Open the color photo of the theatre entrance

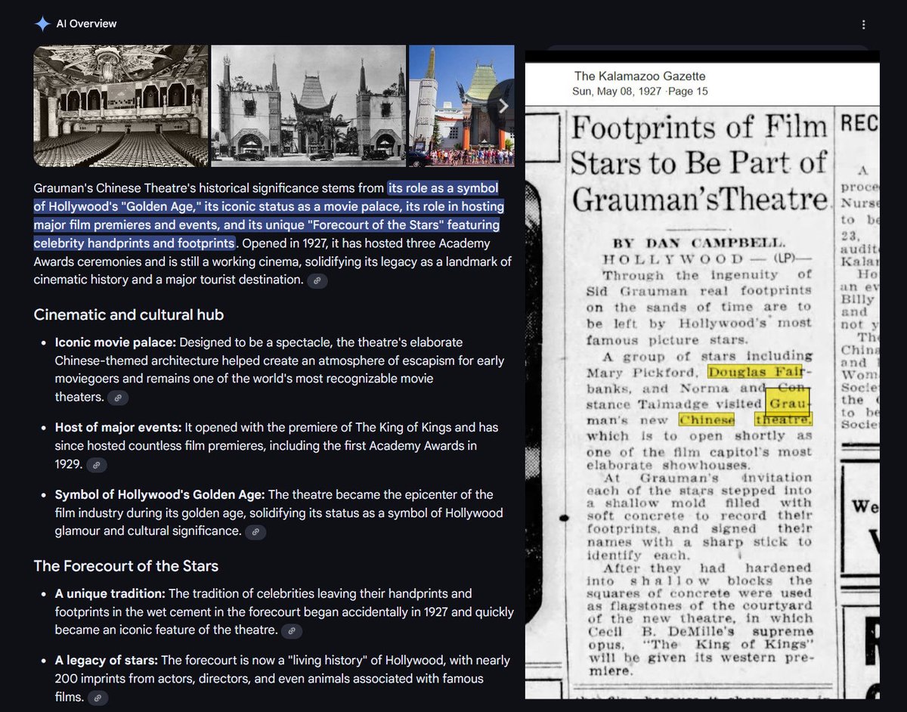pos(461,106)
